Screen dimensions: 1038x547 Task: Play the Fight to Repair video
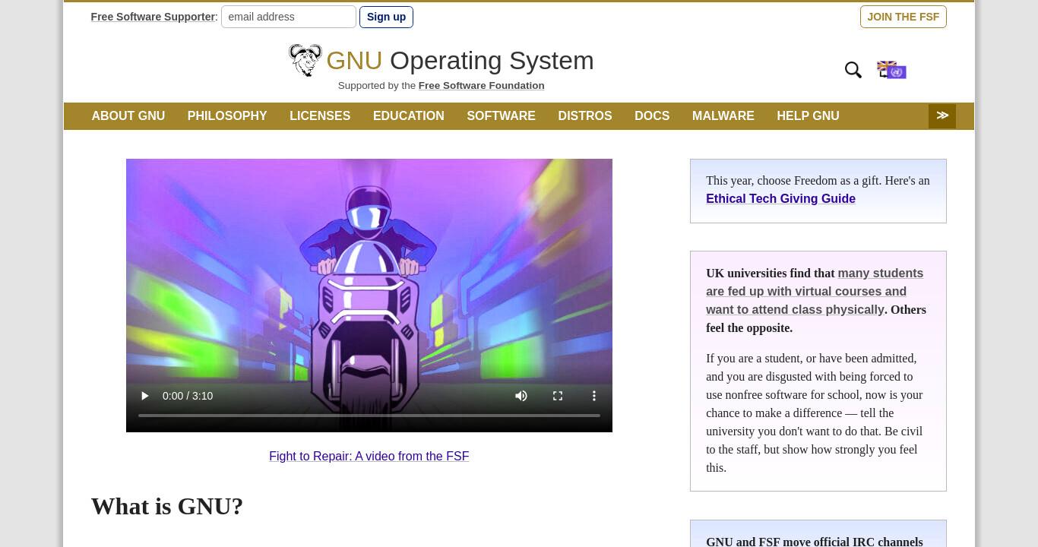tap(144, 396)
